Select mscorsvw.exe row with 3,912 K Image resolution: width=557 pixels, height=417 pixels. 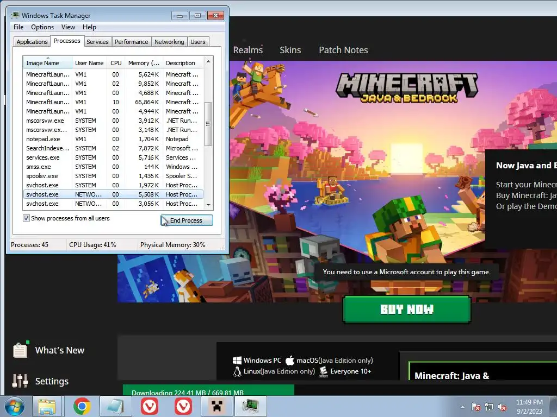point(113,121)
